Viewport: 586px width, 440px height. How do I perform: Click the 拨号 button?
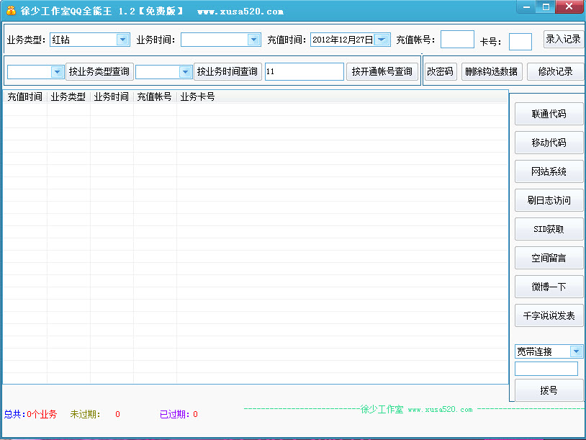pyautogui.click(x=549, y=390)
